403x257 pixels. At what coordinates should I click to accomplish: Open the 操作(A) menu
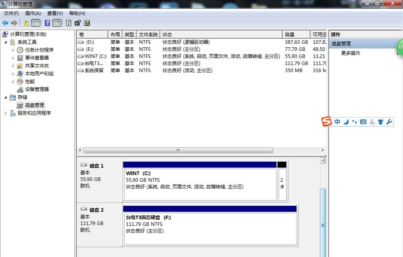pos(33,13)
